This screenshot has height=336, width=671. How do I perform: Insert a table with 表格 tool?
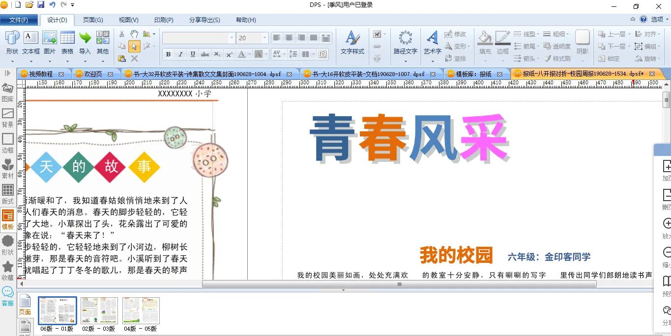pos(67,43)
